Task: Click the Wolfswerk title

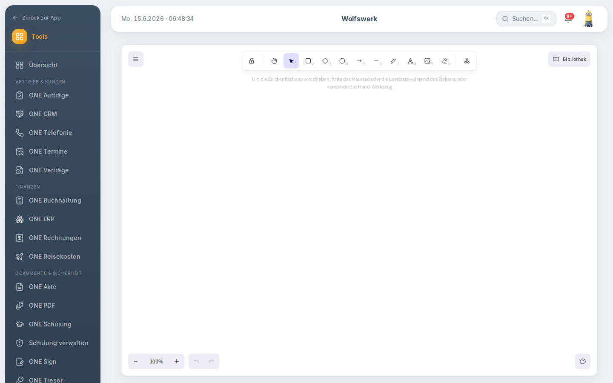Action: [359, 19]
